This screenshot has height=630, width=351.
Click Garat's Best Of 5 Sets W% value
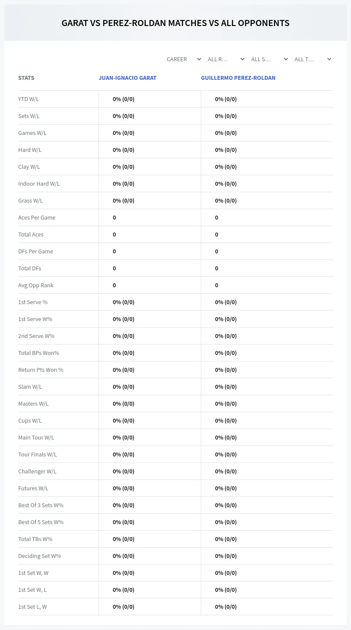click(x=124, y=522)
